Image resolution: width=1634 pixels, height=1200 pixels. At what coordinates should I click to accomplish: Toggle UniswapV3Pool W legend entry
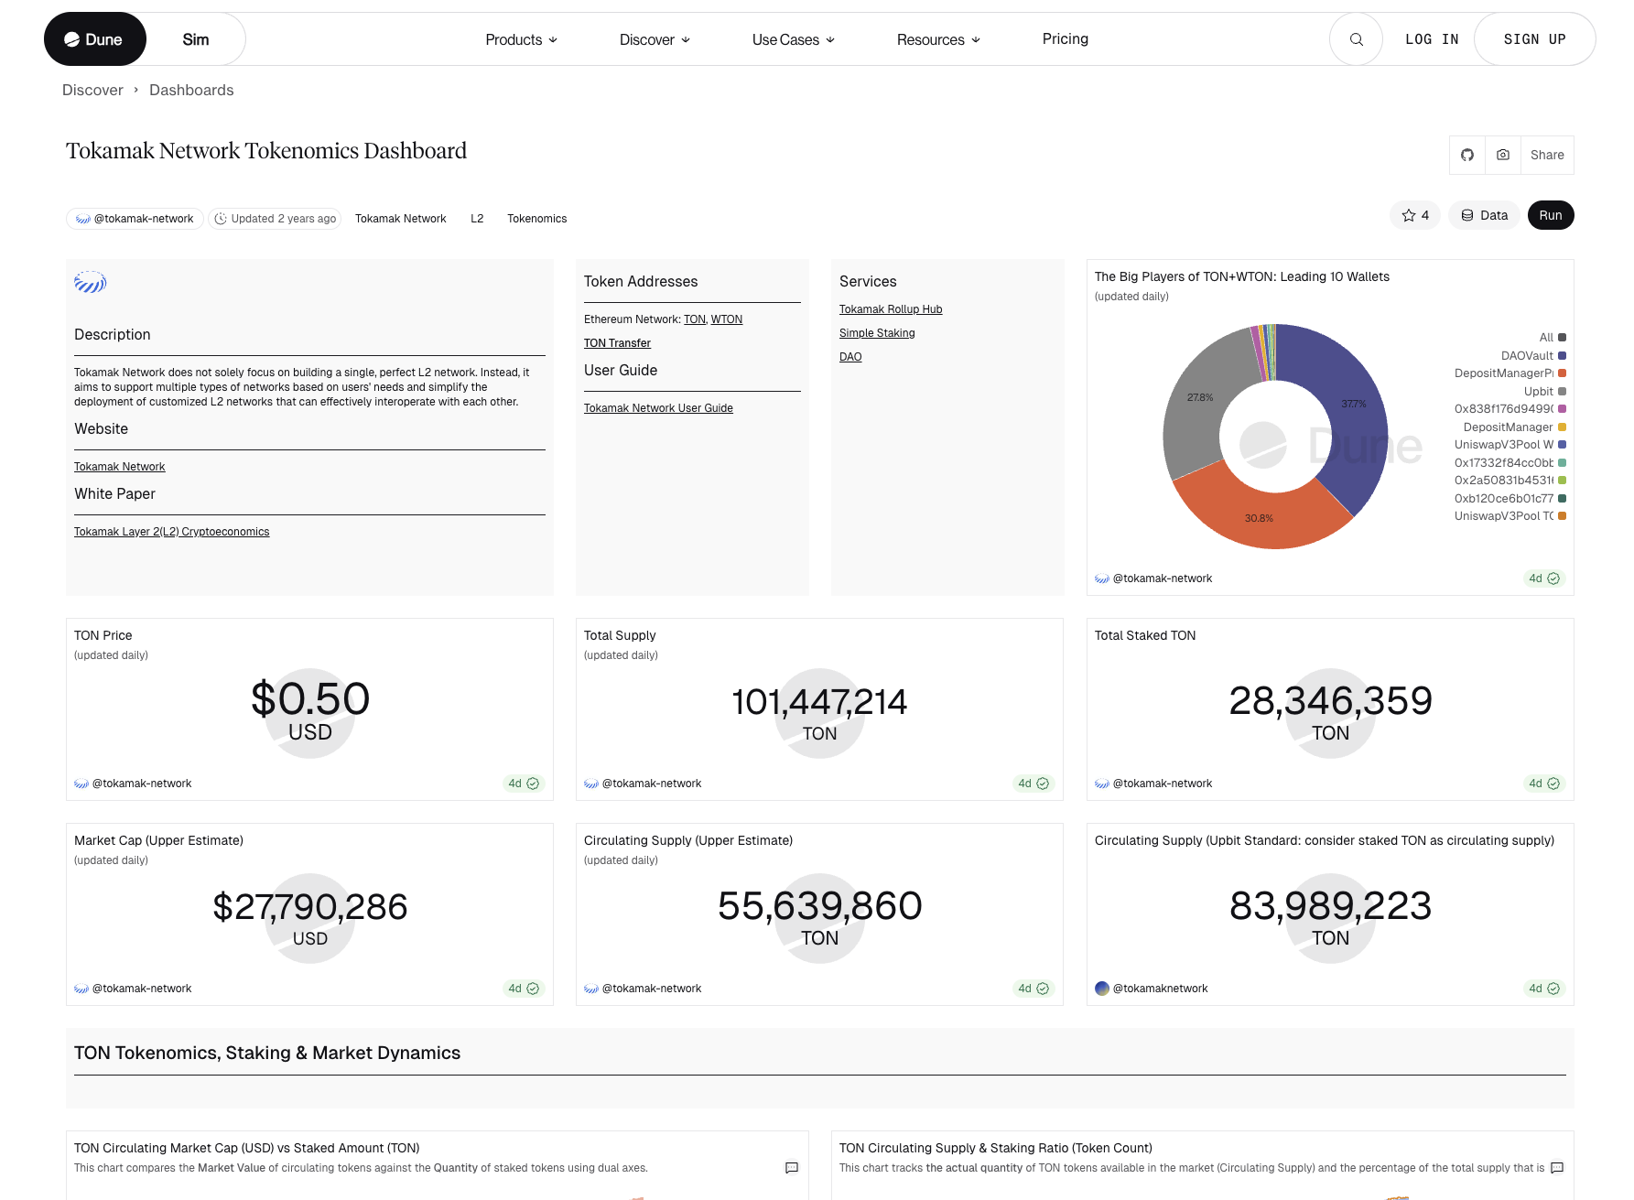[1510, 445]
